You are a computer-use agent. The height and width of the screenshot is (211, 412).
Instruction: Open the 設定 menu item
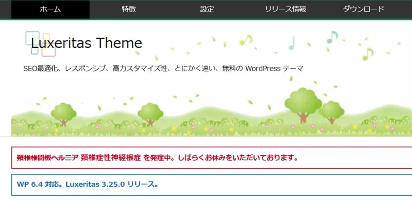point(207,10)
